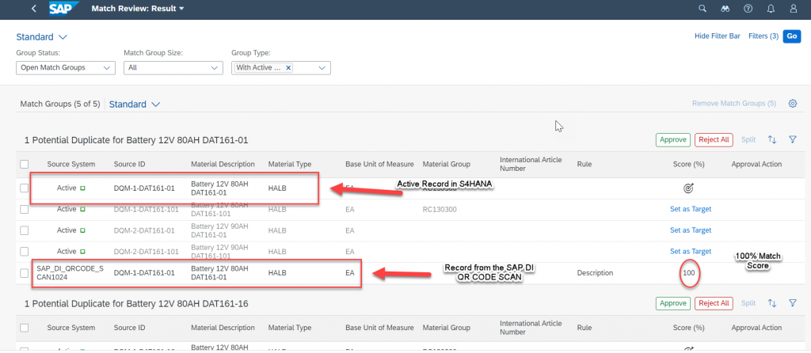The image size is (811, 353).
Task: Remove the 'With Active...' token from Group Type
Action: (288, 68)
